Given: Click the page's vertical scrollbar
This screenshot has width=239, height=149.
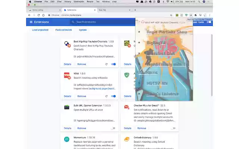Looking at the screenshot, I should click(x=212, y=66).
